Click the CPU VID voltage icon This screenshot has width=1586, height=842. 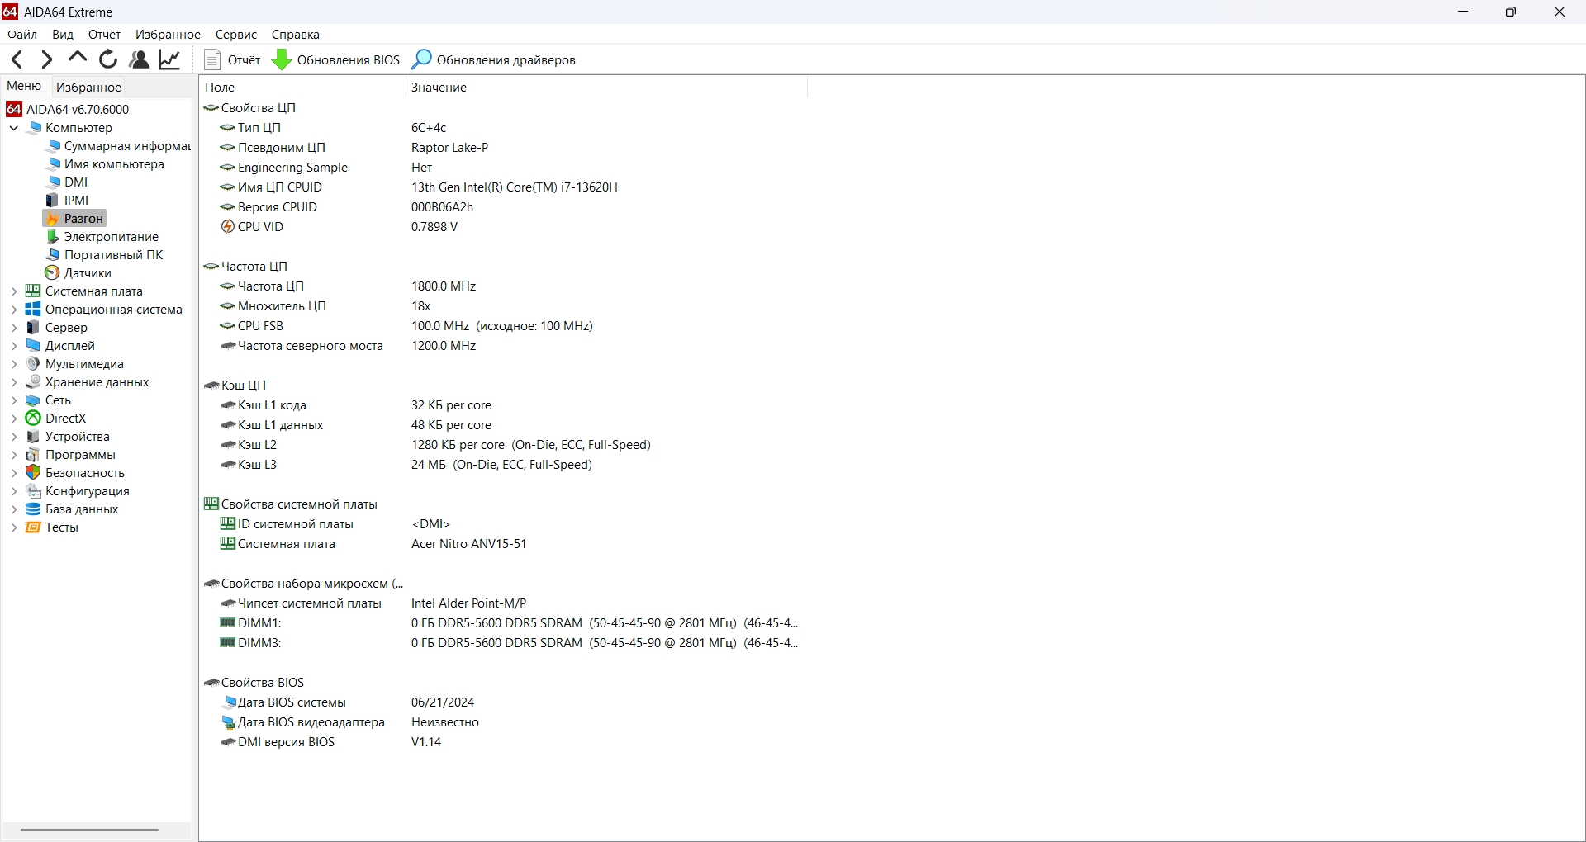click(x=228, y=227)
